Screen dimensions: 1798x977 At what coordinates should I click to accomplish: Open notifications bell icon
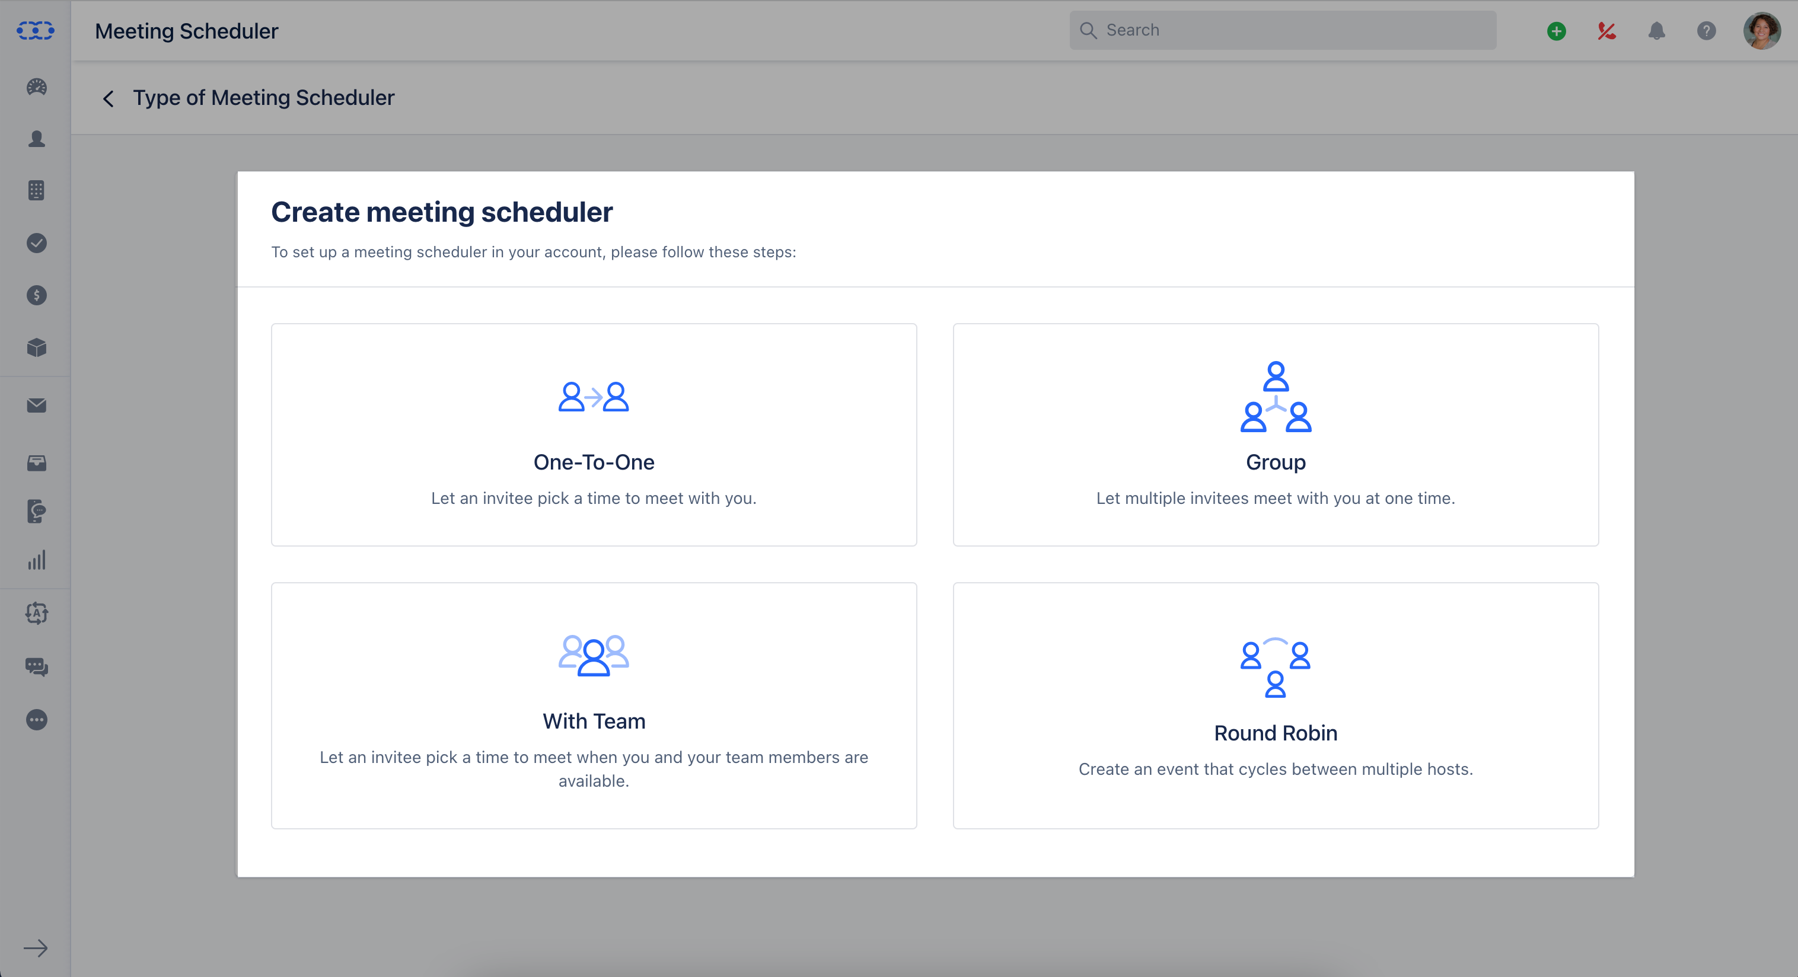click(x=1656, y=31)
